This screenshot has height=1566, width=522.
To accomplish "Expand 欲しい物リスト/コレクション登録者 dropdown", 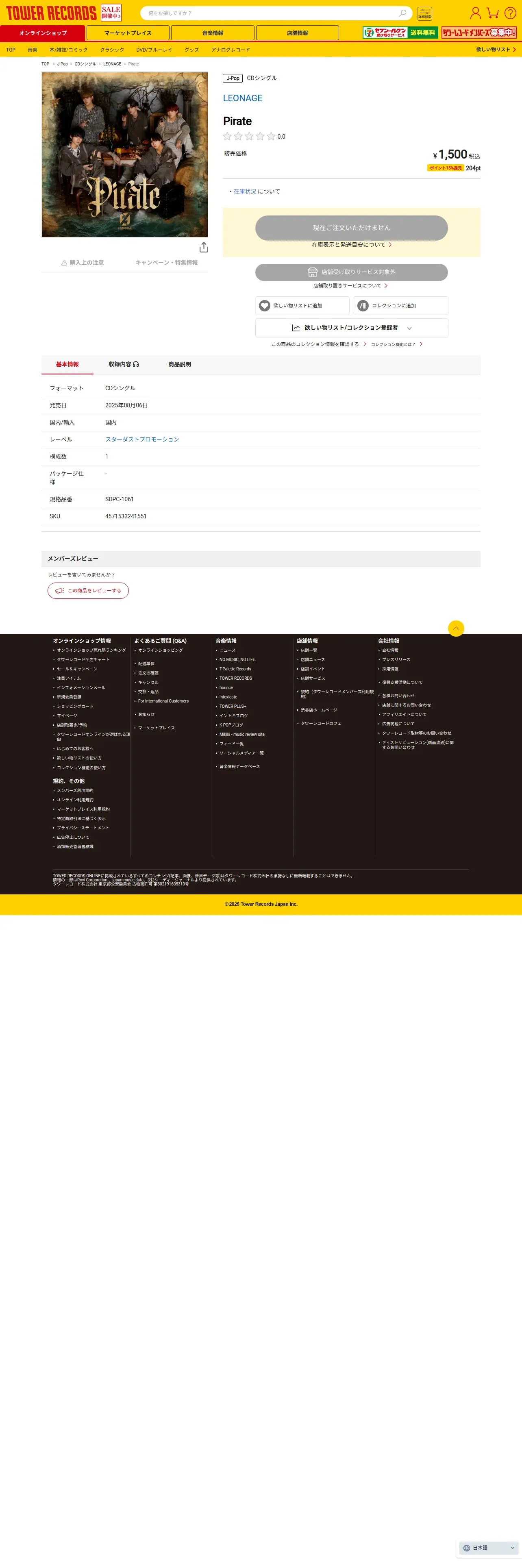I will pos(351,328).
